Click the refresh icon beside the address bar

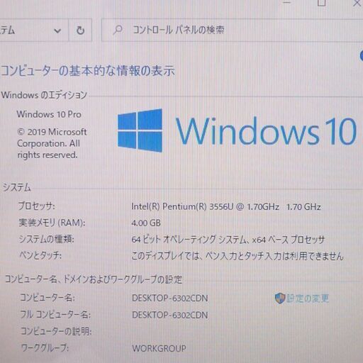(x=80, y=30)
